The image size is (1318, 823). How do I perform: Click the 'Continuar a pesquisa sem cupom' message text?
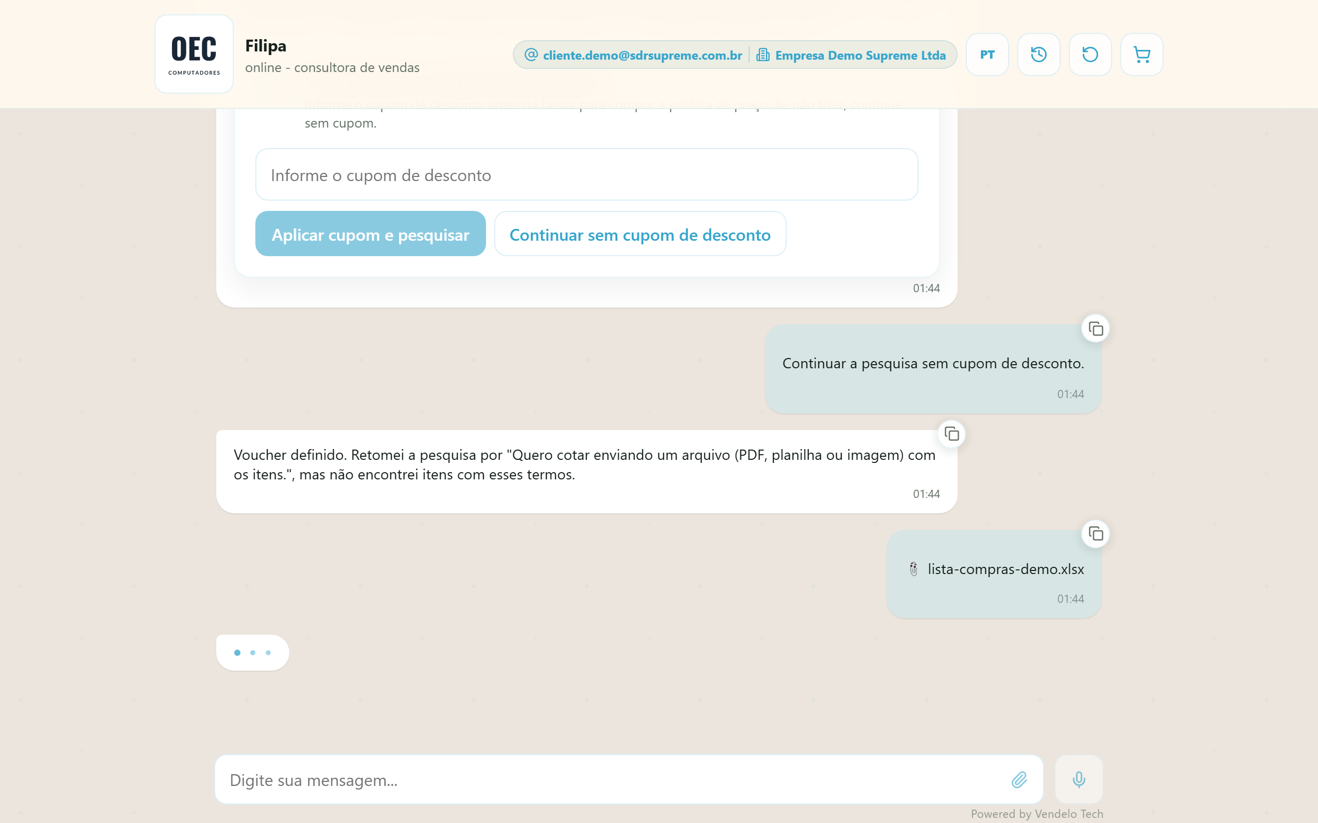coord(933,363)
